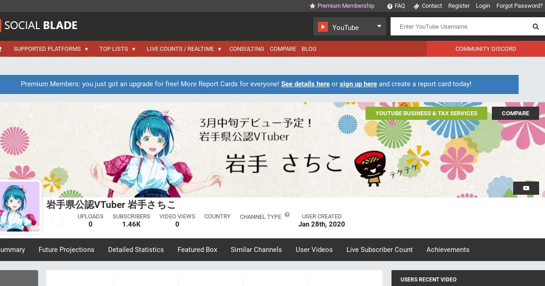Click the channel banner image
The image size is (545, 286).
coord(272,150)
